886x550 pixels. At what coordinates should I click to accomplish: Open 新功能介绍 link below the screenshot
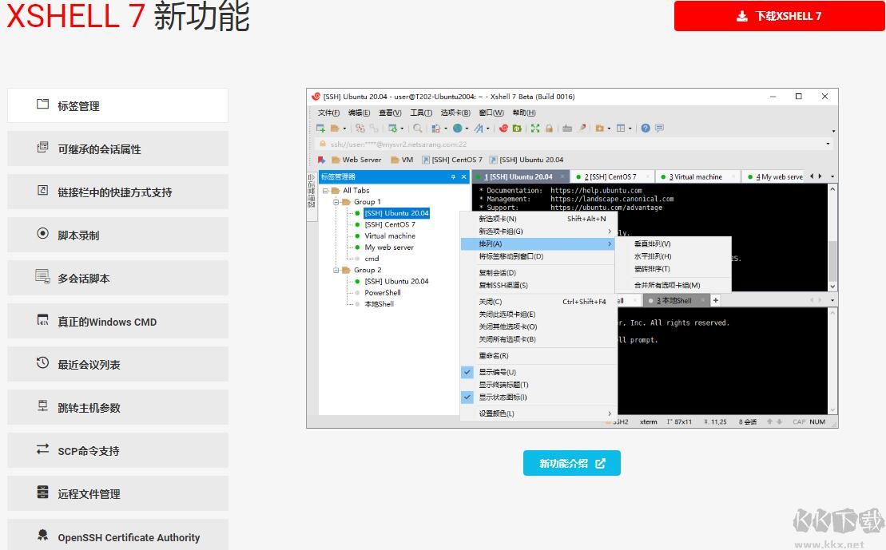coord(571,462)
